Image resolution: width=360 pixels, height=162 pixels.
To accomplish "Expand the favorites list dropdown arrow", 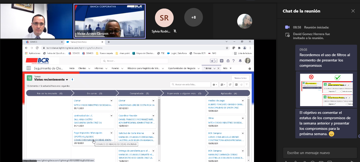I will (215, 61).
